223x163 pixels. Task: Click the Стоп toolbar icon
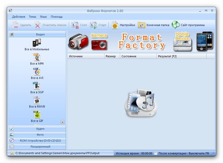pos(75,25)
